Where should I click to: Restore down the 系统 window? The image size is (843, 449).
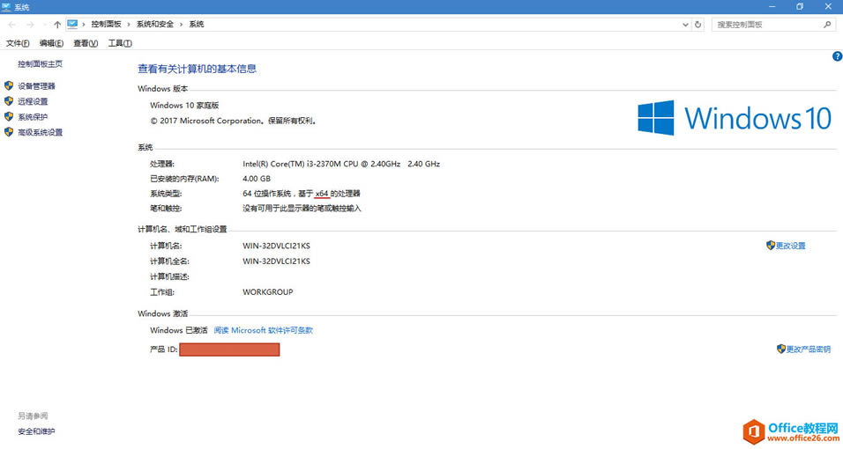800,6
